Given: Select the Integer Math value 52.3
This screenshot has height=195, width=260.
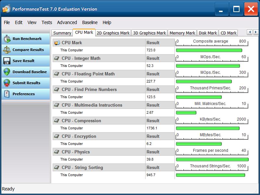Looking at the screenshot, I should [150, 66].
